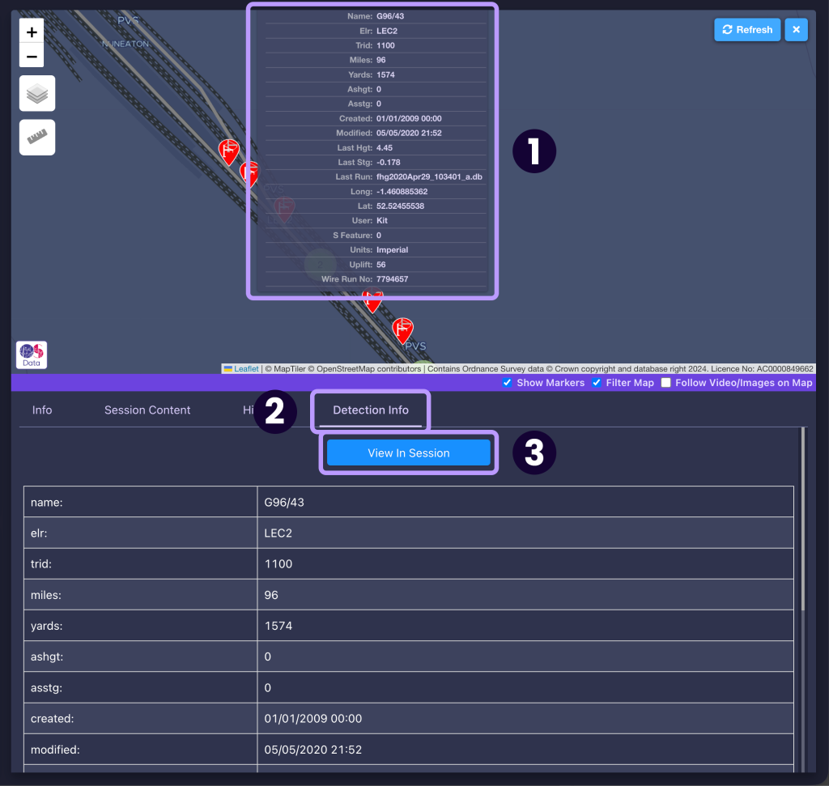Click the ashgt row label in table
Viewport: 829px width, 786px height.
(x=47, y=656)
